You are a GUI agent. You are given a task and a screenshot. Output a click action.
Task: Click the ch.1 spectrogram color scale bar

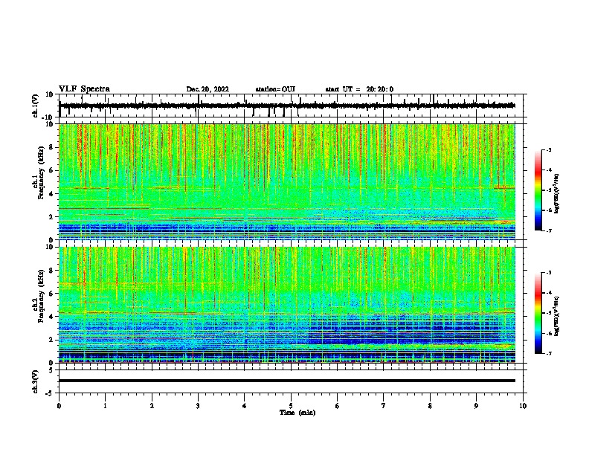[538, 190]
